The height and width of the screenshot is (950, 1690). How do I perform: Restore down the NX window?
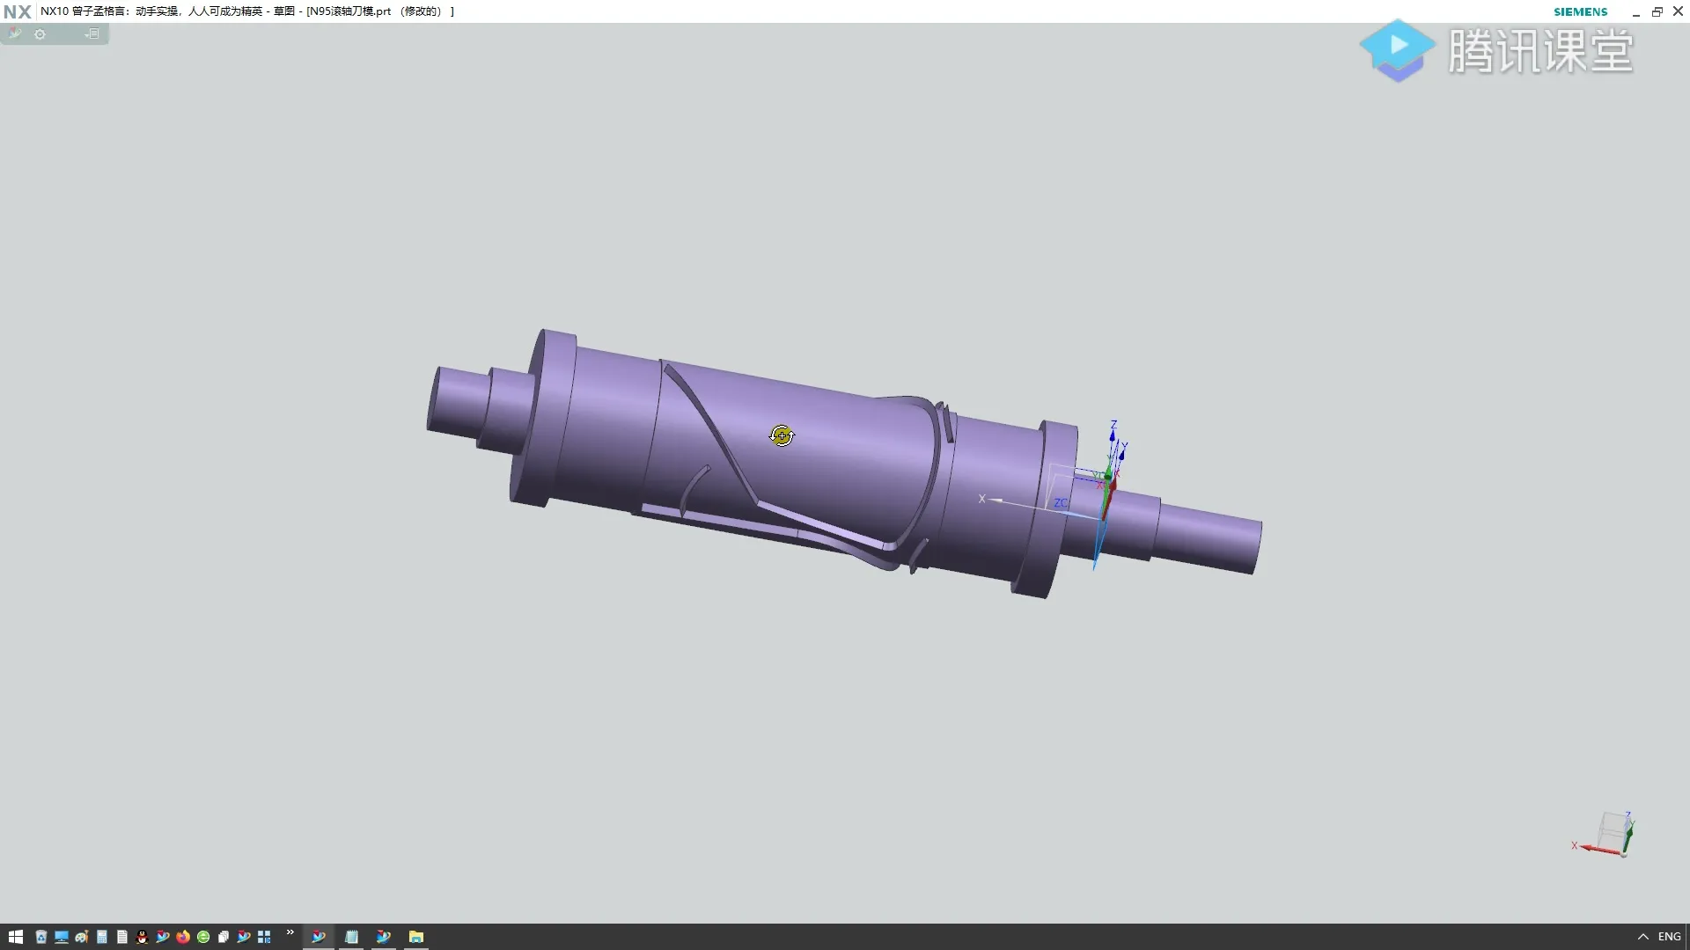[x=1657, y=11]
